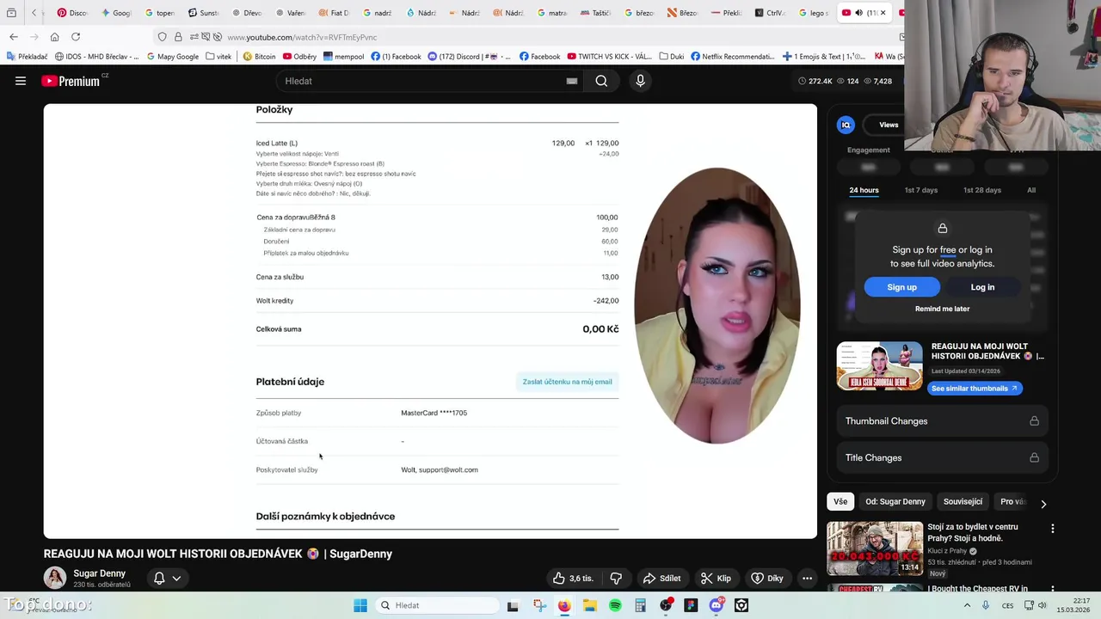The height and width of the screenshot is (619, 1101).
Task: Select the 1st 28 days tab
Action: (981, 190)
